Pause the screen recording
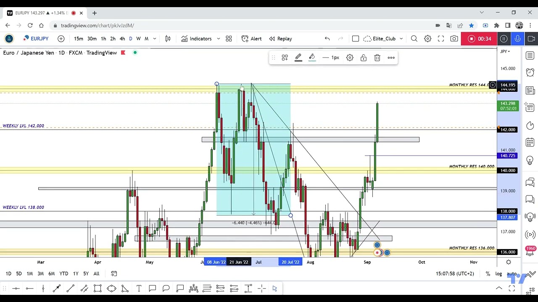The image size is (538, 302). pos(504,39)
